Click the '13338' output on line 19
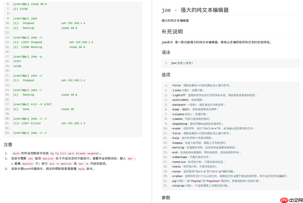 coord(17,66)
